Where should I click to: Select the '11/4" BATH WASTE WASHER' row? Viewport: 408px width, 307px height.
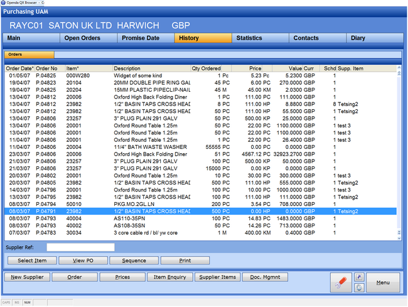(201, 147)
